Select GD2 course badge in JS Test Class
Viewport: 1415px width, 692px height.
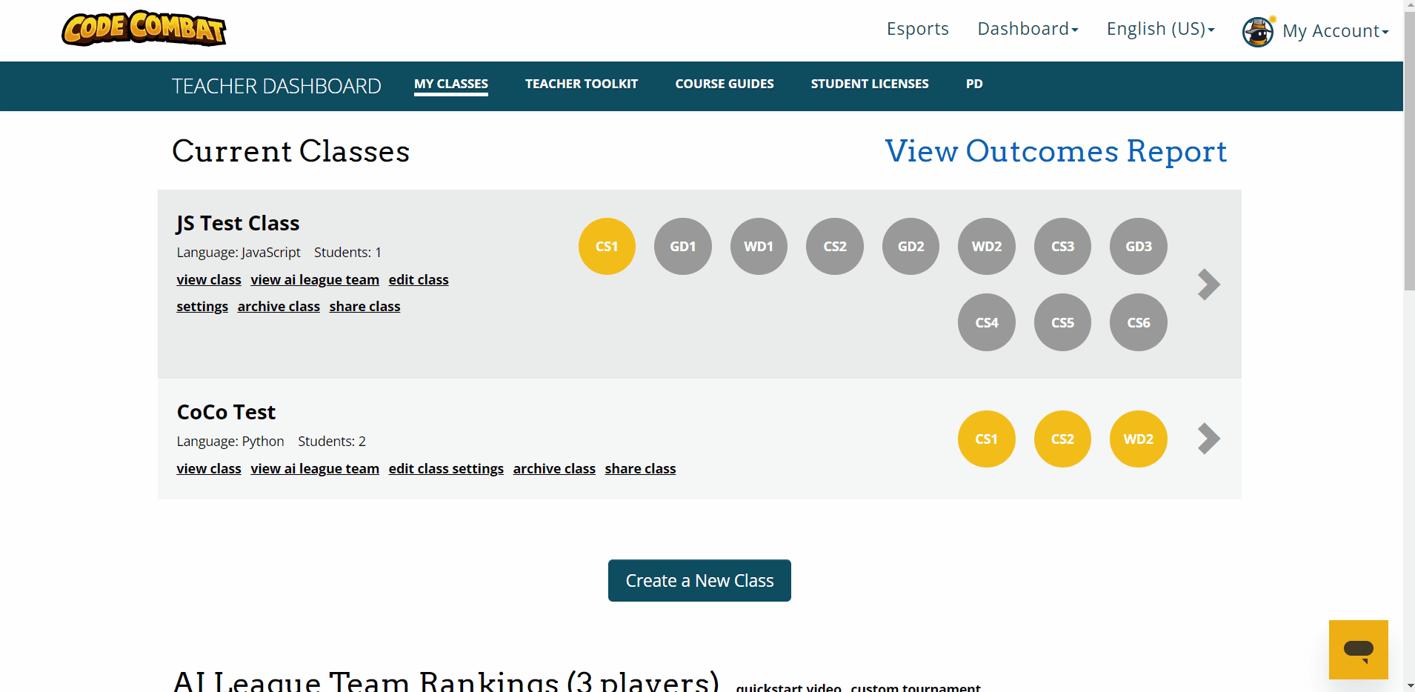point(911,247)
